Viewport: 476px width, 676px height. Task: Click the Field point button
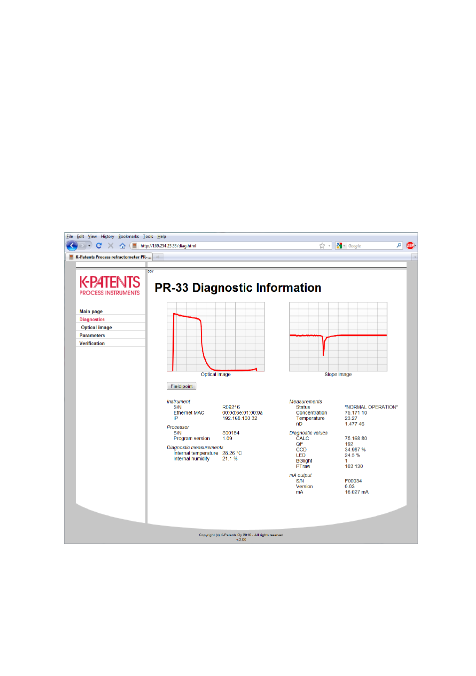click(181, 386)
